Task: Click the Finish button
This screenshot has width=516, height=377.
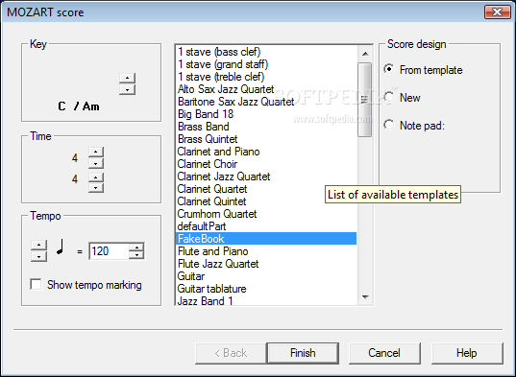Action: 303,353
